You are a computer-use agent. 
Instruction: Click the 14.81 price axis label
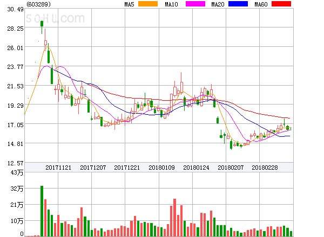pyautogui.click(x=15, y=144)
